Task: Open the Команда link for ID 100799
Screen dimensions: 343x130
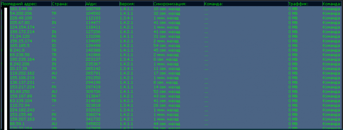Action: 331,9
